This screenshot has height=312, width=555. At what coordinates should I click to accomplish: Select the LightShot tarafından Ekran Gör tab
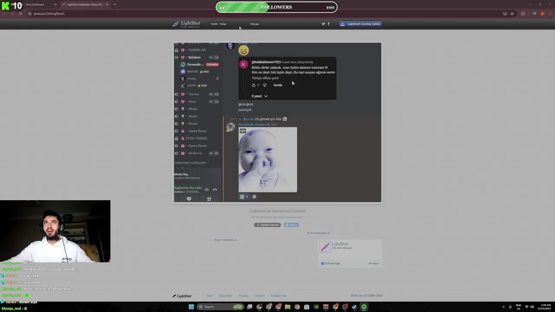click(x=85, y=4)
